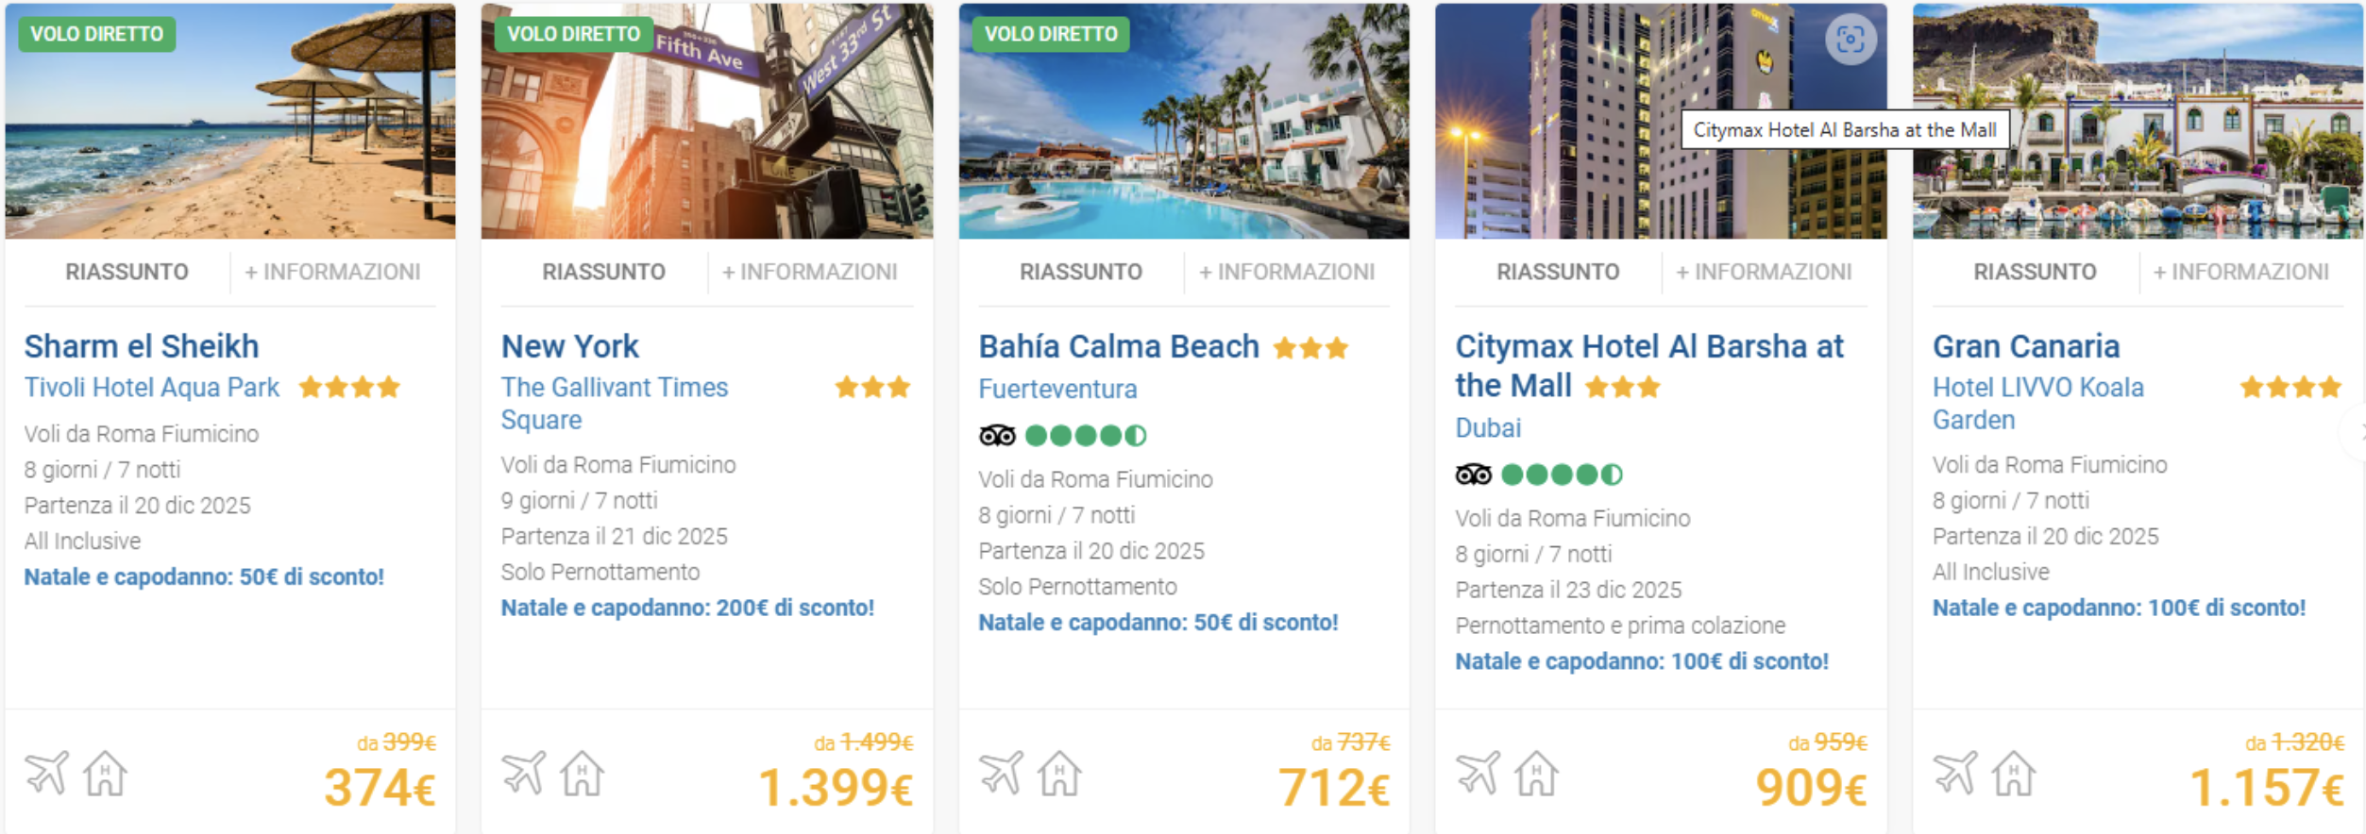Click the TripAdvisor owl icon under Fuerteventura

997,436
